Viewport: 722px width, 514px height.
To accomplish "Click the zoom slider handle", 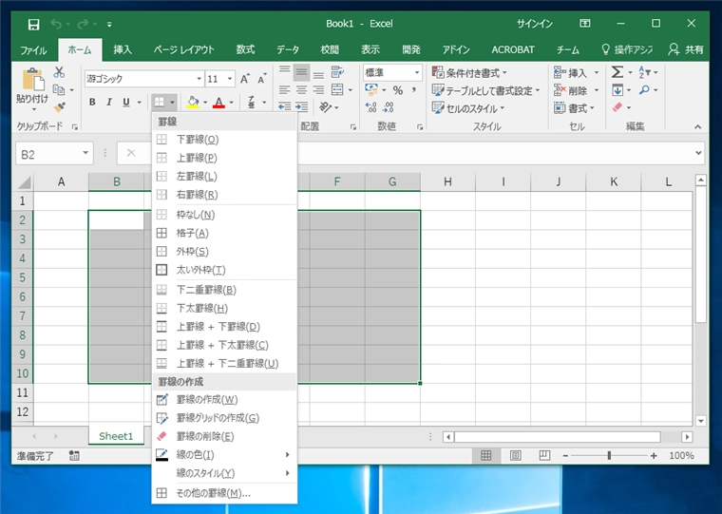I will [x=609, y=455].
